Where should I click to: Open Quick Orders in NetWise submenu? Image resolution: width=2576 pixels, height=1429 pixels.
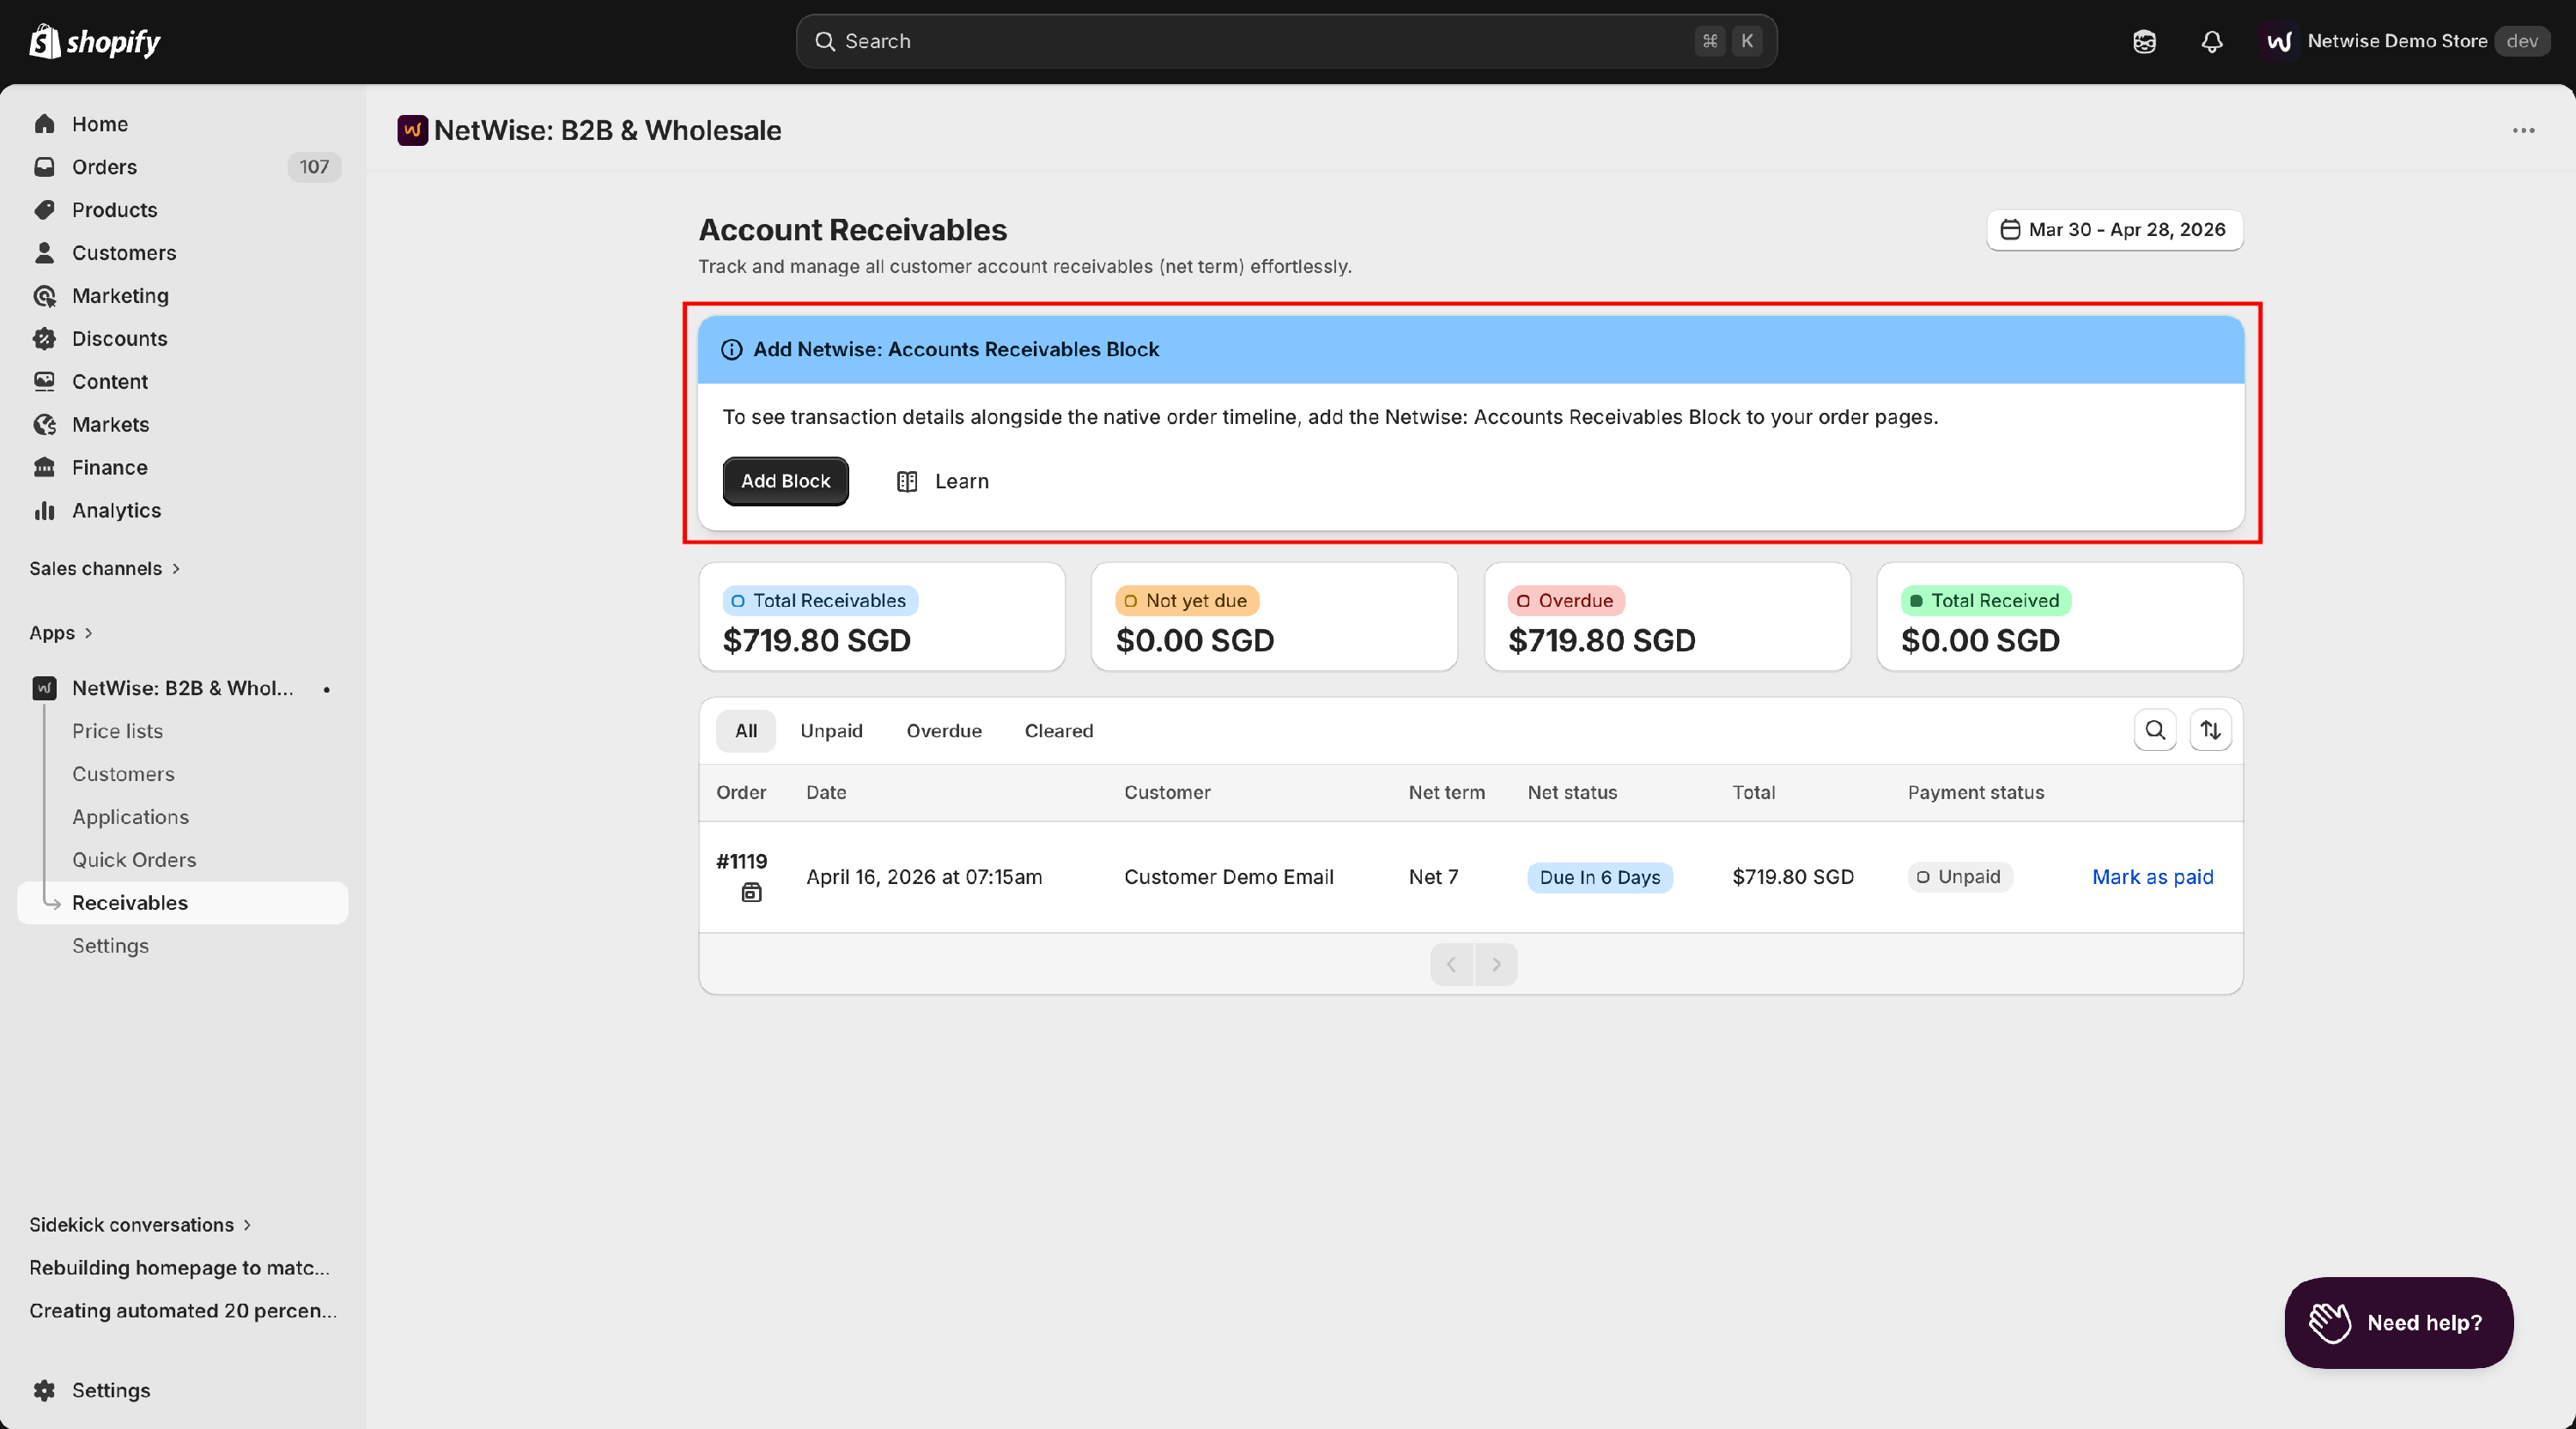(134, 859)
